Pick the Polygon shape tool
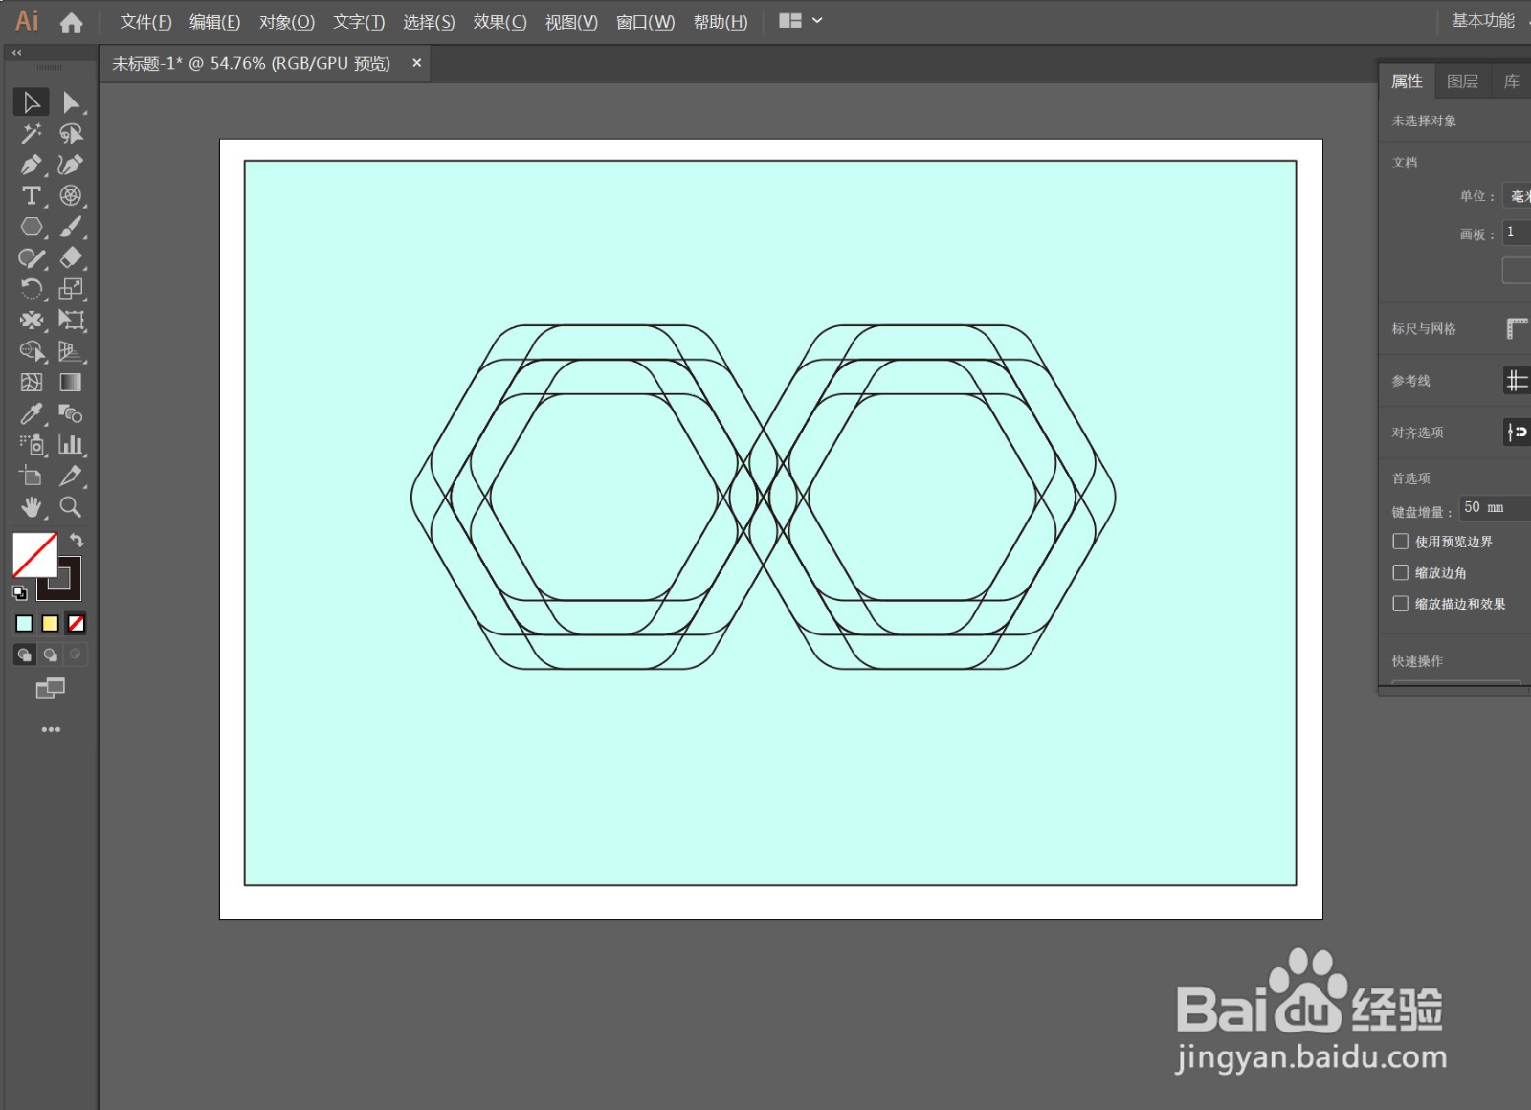This screenshot has height=1110, width=1531. click(31, 227)
